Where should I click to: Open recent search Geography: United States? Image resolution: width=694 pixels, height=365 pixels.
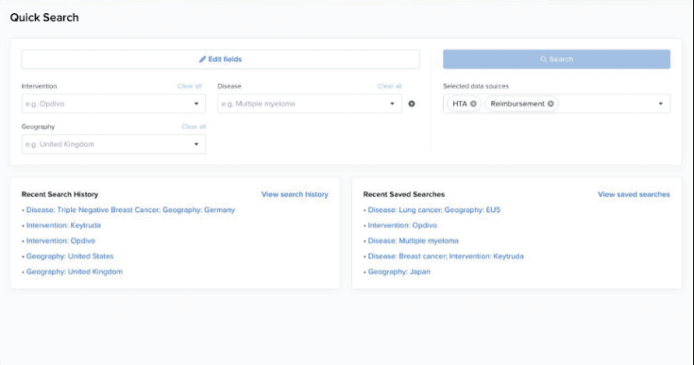pyautogui.click(x=70, y=257)
